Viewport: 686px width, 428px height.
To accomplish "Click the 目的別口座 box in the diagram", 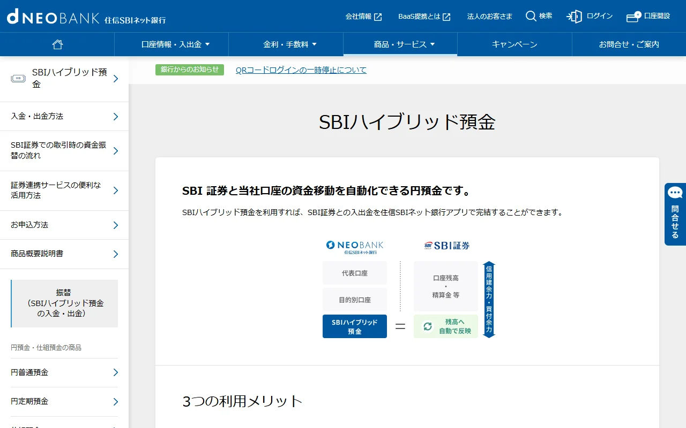I will [355, 300].
